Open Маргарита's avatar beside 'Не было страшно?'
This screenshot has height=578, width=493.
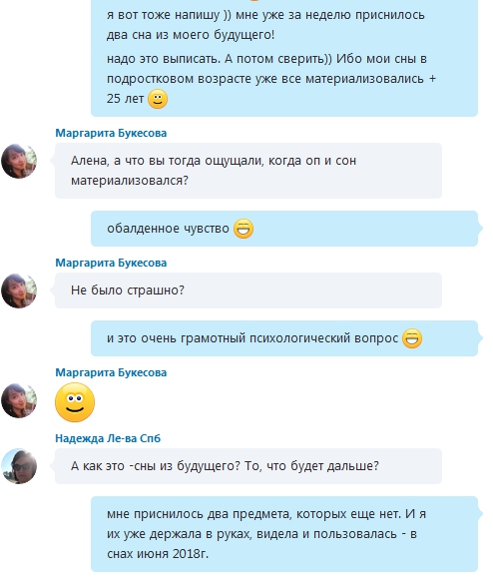[19, 290]
